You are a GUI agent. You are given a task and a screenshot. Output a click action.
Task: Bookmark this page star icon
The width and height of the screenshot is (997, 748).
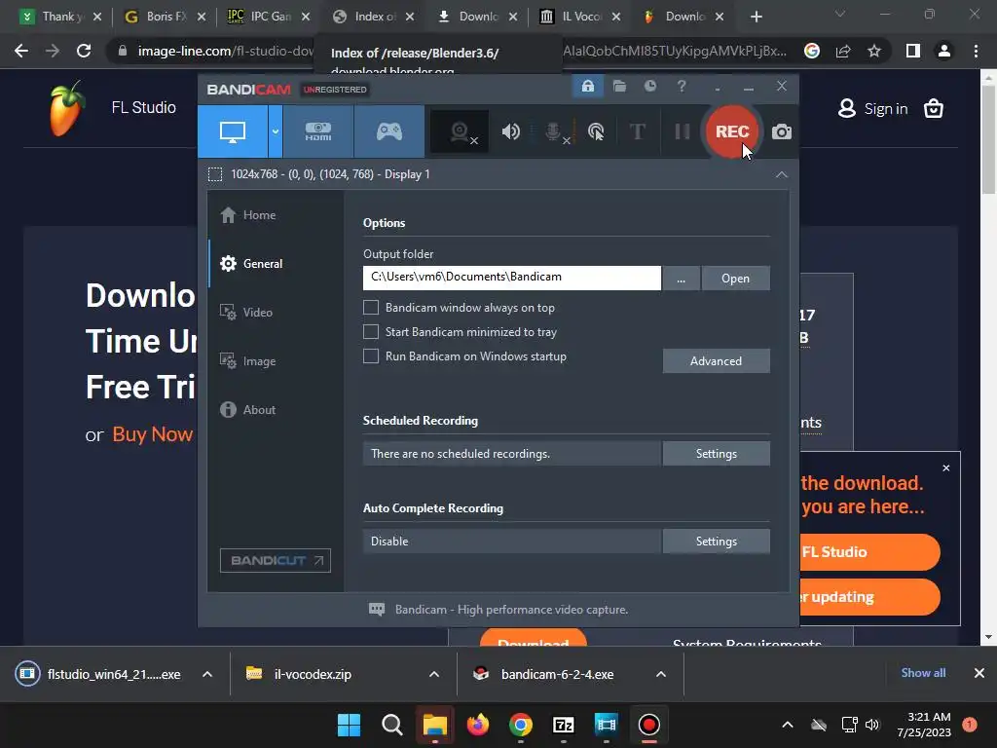[x=874, y=51]
